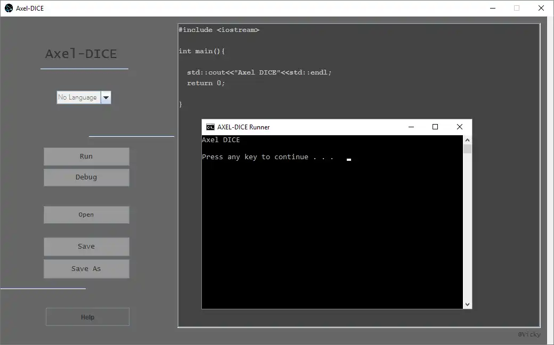Click the Save As button
Image resolution: width=554 pixels, height=345 pixels.
86,269
